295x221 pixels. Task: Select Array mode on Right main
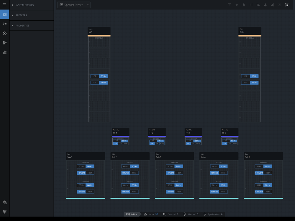click(254, 83)
